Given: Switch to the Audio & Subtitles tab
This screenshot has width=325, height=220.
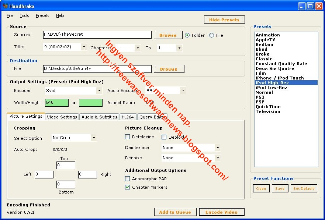Looking at the screenshot, I should point(99,117).
